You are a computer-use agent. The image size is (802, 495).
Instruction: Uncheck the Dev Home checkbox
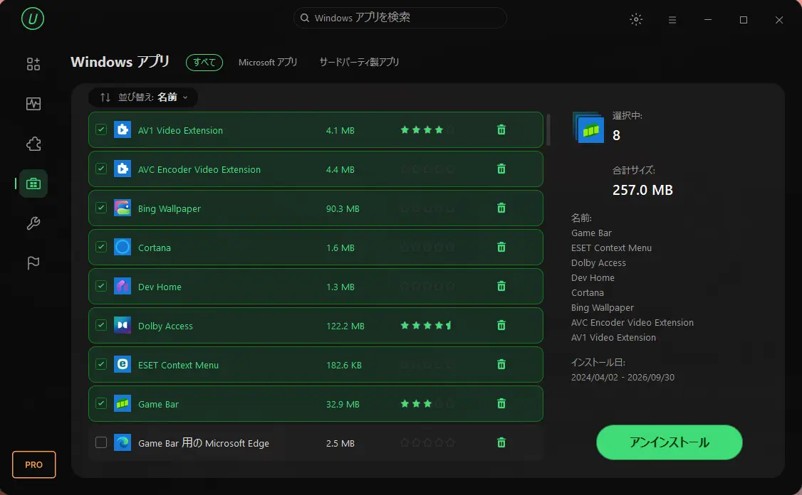tap(101, 286)
